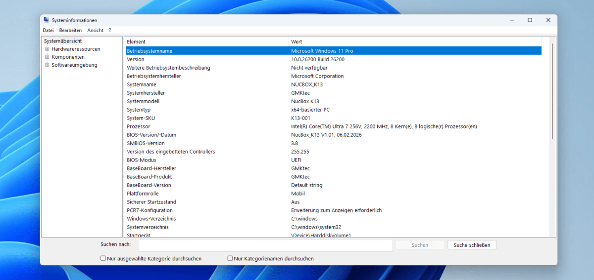Screen dimensions: 594x280
Task: Select the Systemverzeichnis row
Action: [333, 227]
